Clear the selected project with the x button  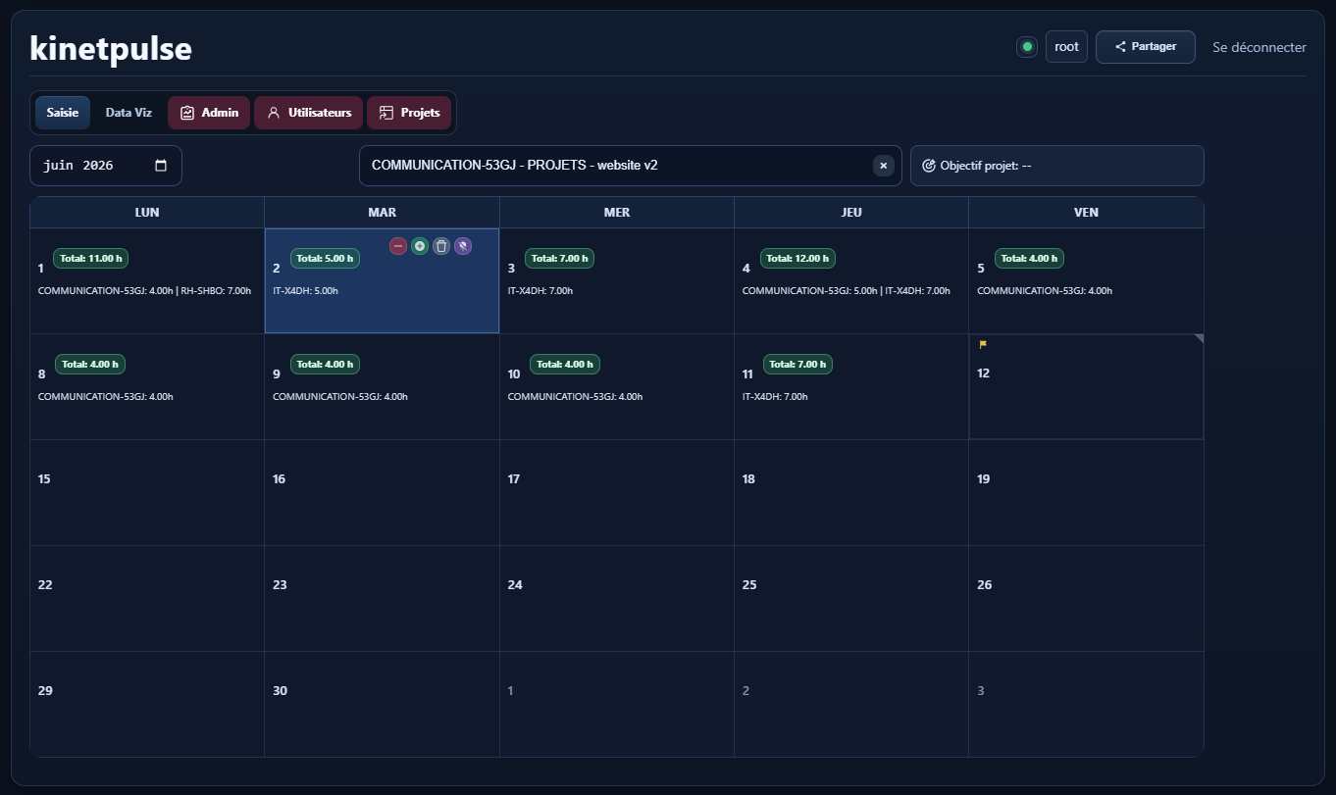pos(883,166)
